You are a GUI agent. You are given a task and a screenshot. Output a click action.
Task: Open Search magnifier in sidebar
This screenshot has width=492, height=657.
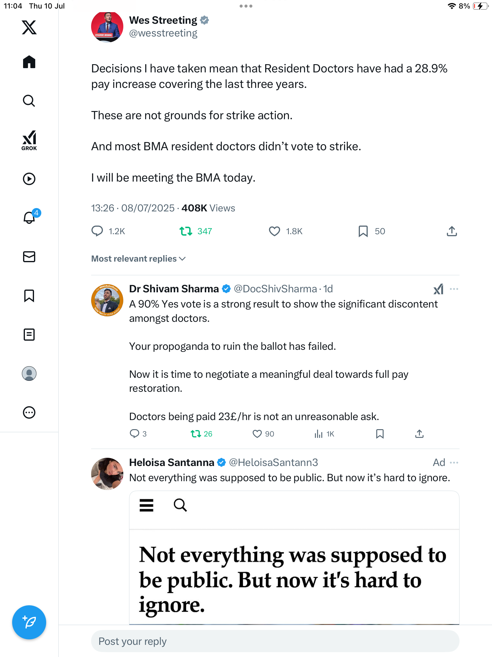click(x=29, y=101)
